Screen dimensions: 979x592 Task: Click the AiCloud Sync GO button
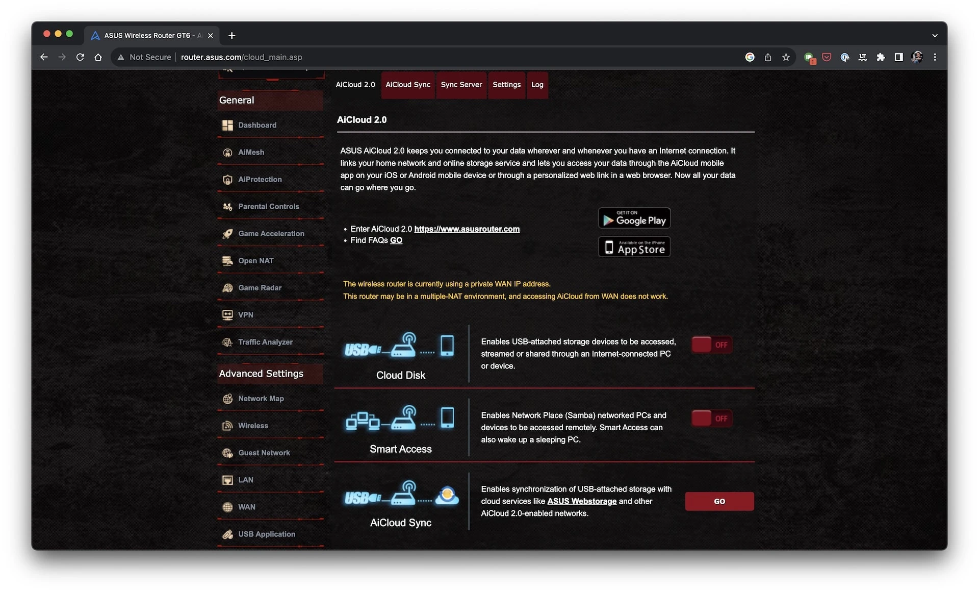point(719,501)
